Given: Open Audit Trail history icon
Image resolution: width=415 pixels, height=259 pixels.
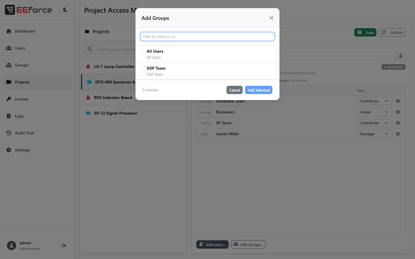Looking at the screenshot, I should pyautogui.click(x=9, y=133).
